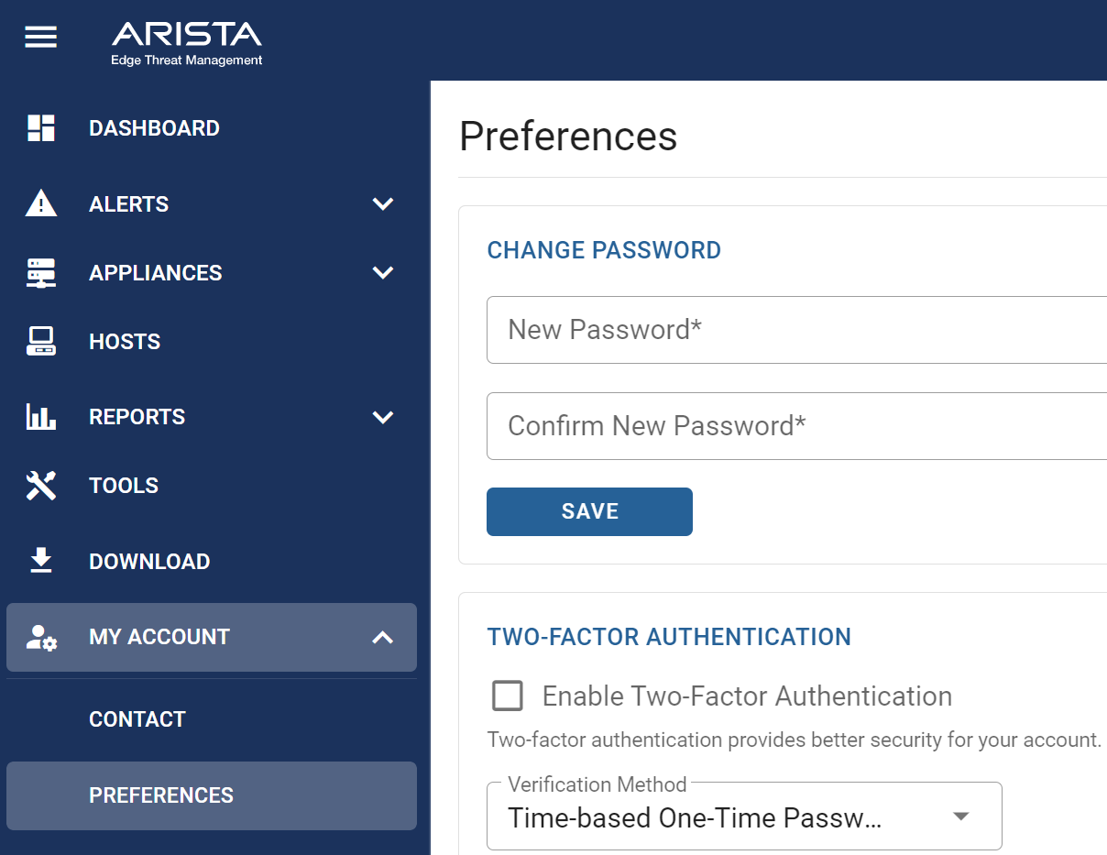
Task: Select Preferences under My Account
Action: (x=212, y=795)
